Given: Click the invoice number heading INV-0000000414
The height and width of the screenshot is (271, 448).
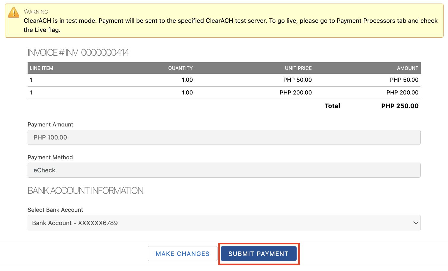Looking at the screenshot, I should pos(78,53).
